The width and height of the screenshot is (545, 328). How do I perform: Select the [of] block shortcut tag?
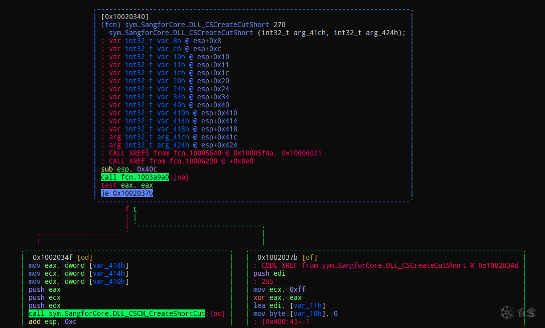310,257
